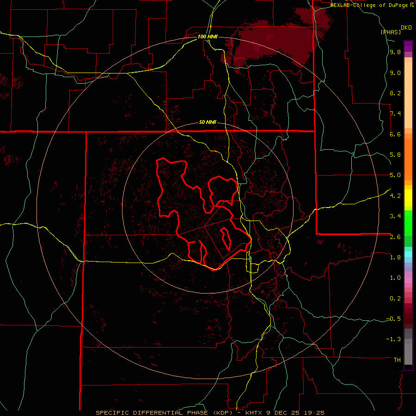
Task: Click the 100 NMI range ring label
Action: tap(208, 37)
